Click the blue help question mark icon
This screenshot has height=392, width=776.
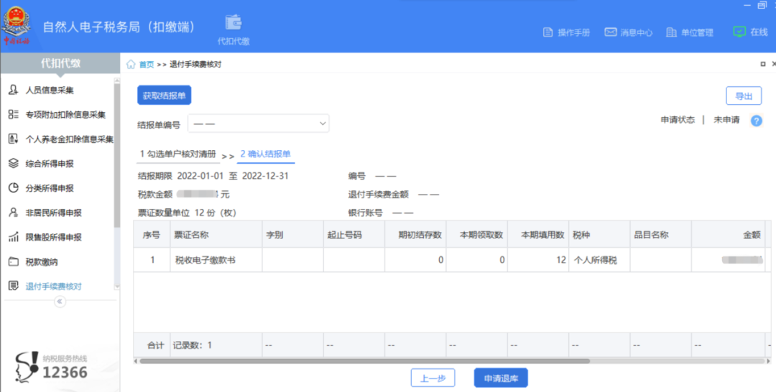756,121
